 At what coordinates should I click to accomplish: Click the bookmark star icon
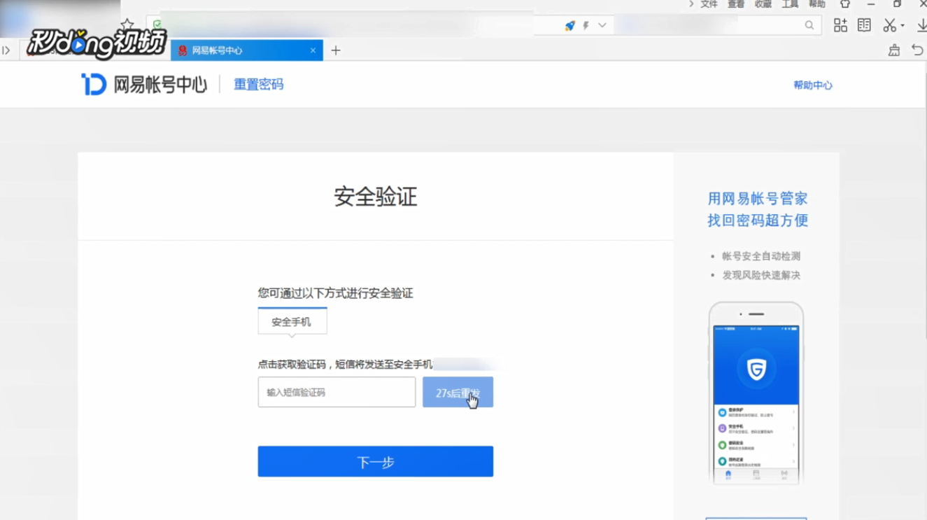click(x=127, y=24)
